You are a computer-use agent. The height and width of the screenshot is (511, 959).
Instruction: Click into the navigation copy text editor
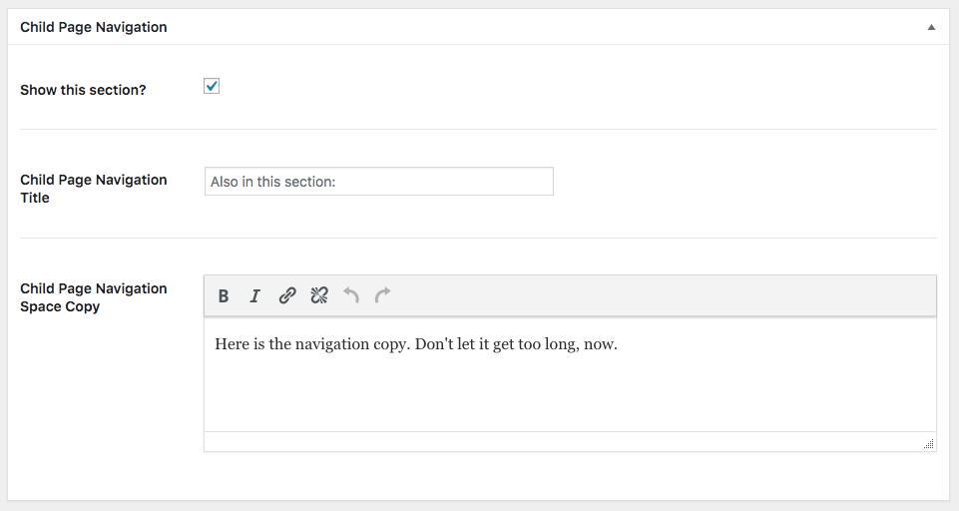(570, 374)
